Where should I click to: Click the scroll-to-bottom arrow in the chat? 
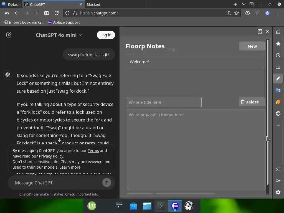pyautogui.click(x=59, y=140)
